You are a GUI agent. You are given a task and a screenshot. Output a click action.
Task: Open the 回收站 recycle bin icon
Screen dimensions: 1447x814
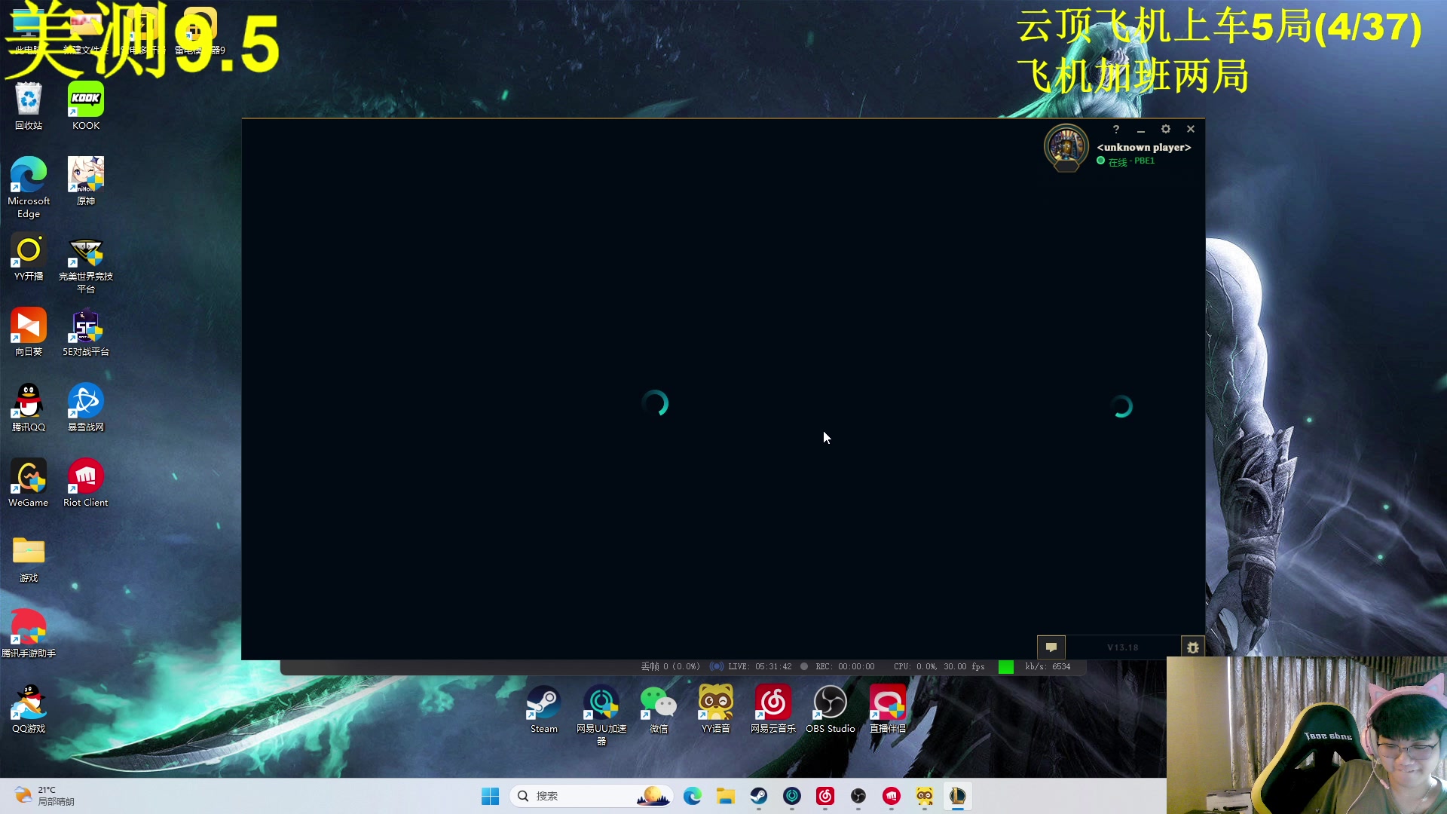(x=29, y=106)
